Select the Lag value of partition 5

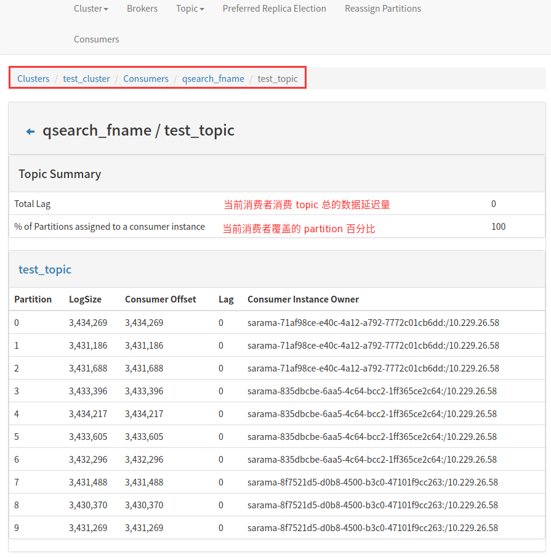pos(220,436)
